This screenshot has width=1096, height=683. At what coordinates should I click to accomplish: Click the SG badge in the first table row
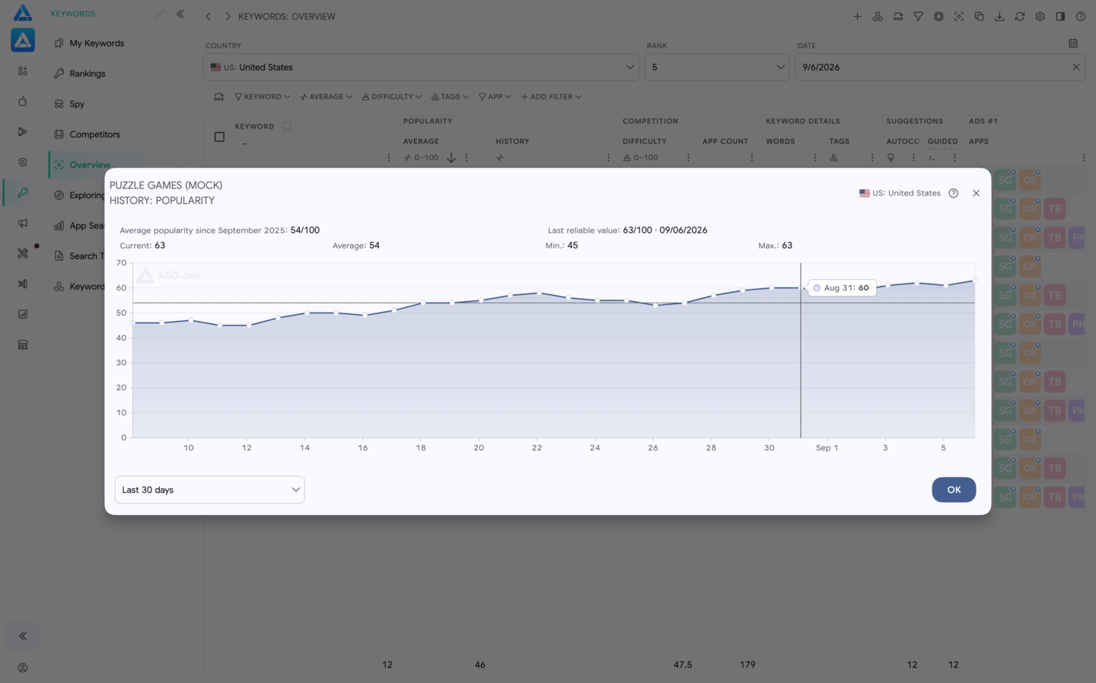(1005, 180)
